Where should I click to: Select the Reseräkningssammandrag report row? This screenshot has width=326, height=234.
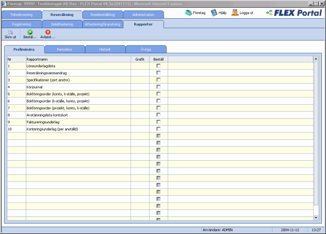[78, 73]
